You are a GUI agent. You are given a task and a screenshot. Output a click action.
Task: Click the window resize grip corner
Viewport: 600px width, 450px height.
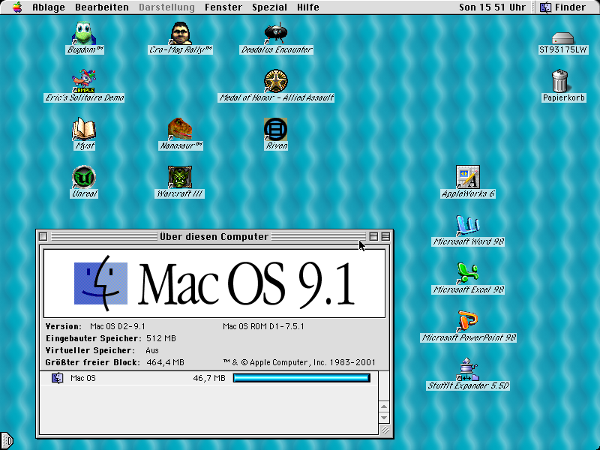tap(385, 430)
